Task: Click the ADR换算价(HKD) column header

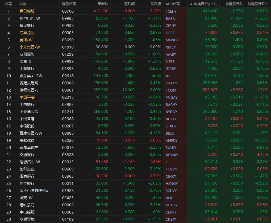Action: tap(204, 4)
